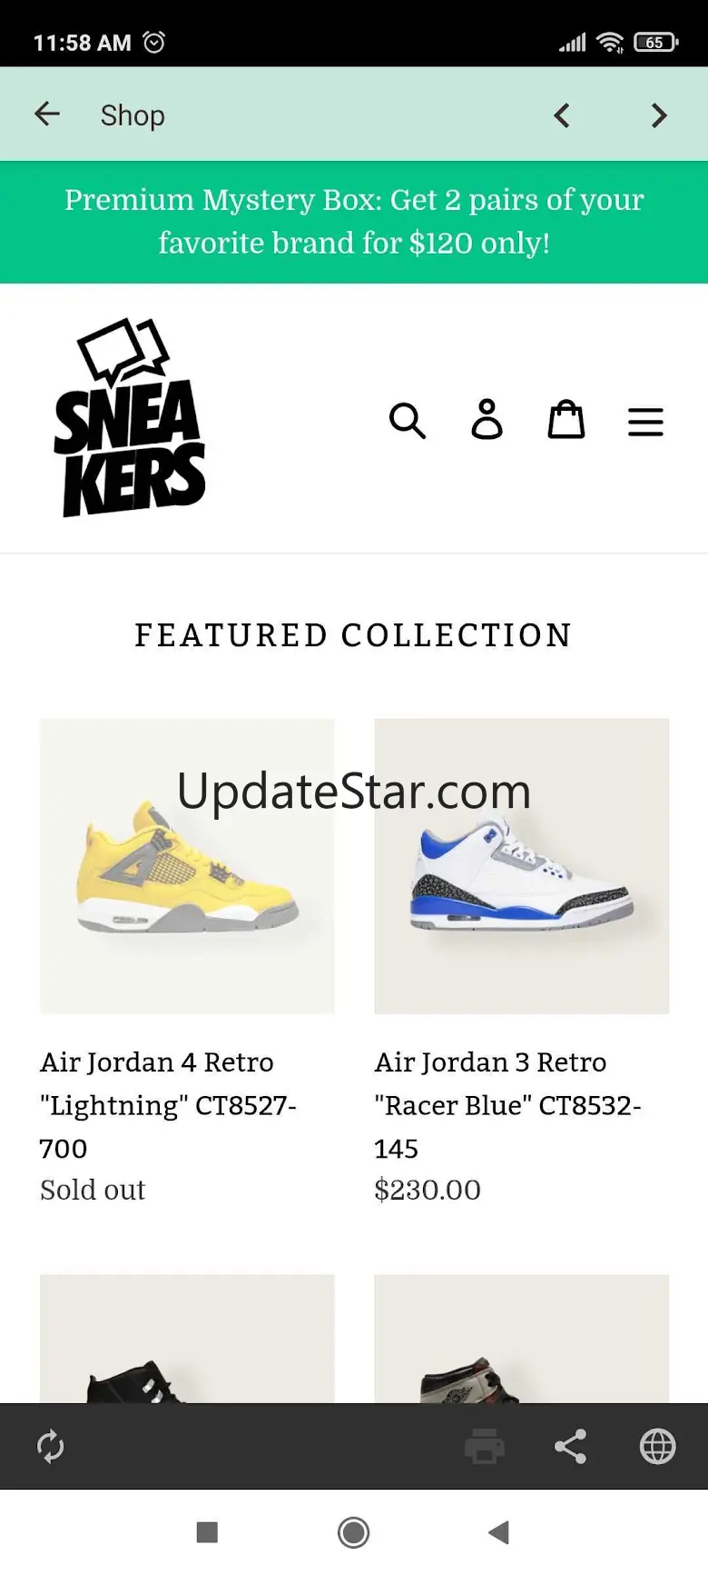The width and height of the screenshot is (708, 1575).
Task: Go to previous page with left chevron
Action: [x=562, y=115]
